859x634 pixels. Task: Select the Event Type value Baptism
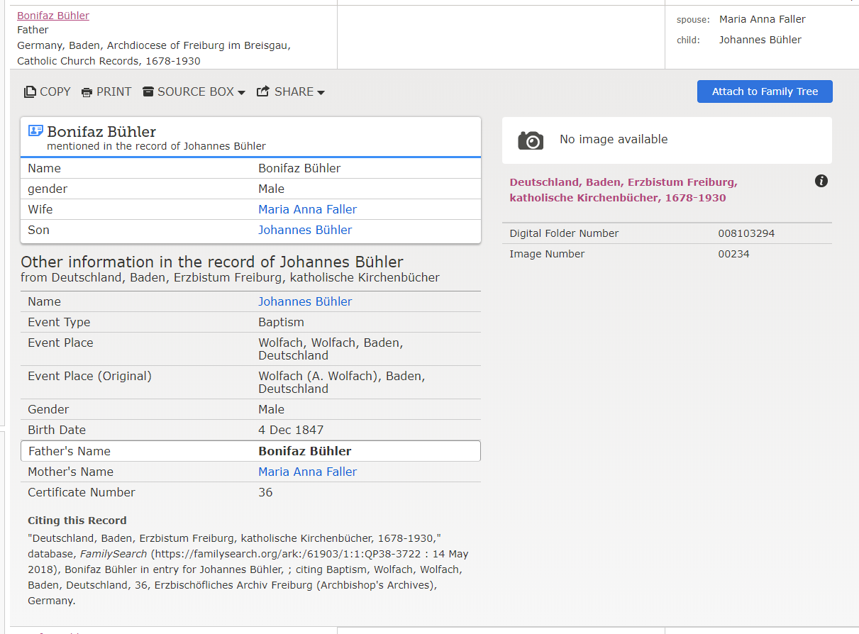coord(281,322)
